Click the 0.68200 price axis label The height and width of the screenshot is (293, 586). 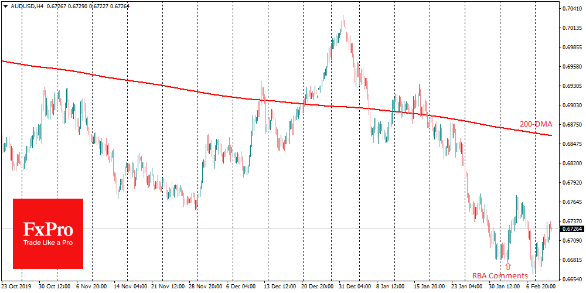(571, 163)
